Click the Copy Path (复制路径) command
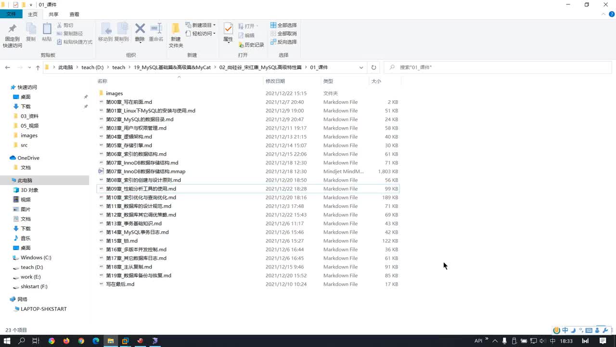 coord(70,34)
